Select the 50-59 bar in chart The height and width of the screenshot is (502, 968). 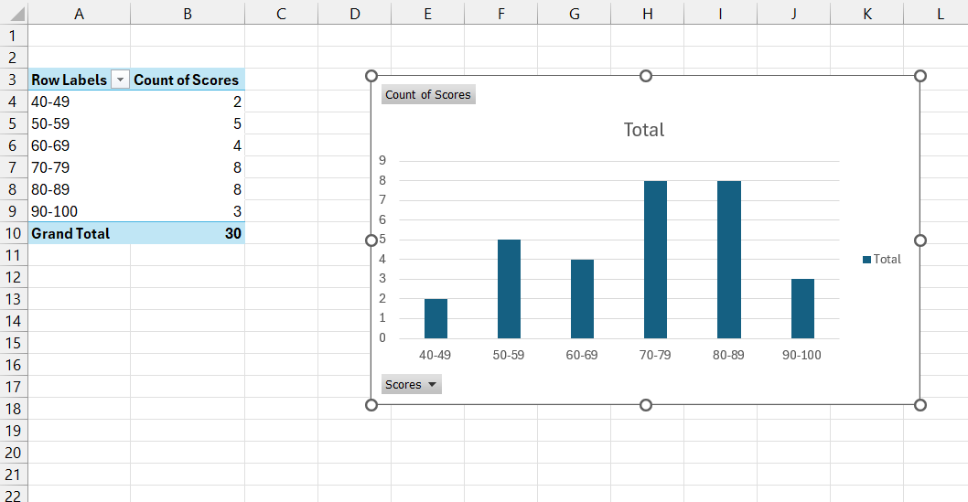[x=509, y=289]
